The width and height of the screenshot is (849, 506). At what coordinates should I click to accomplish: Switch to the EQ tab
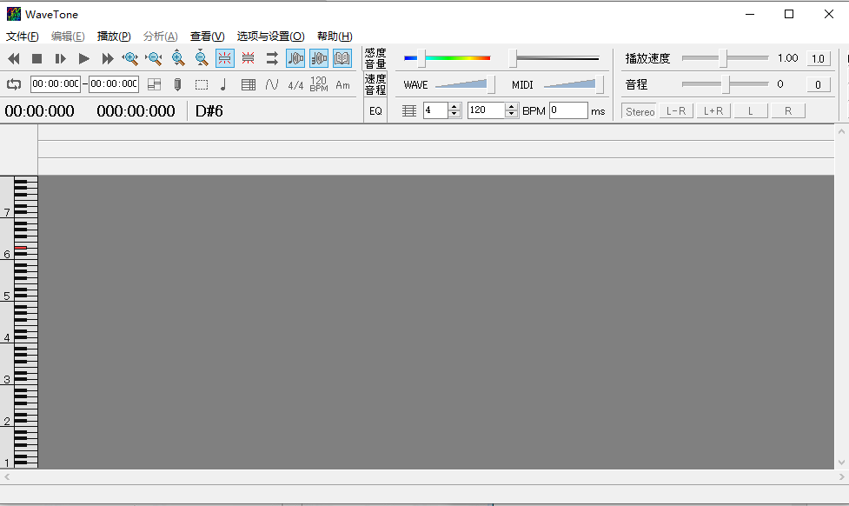375,110
